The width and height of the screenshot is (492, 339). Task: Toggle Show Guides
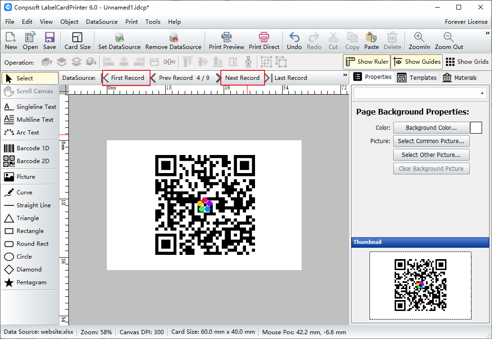pos(416,62)
